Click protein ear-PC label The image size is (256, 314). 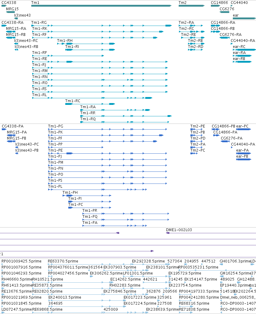tap(242, 126)
